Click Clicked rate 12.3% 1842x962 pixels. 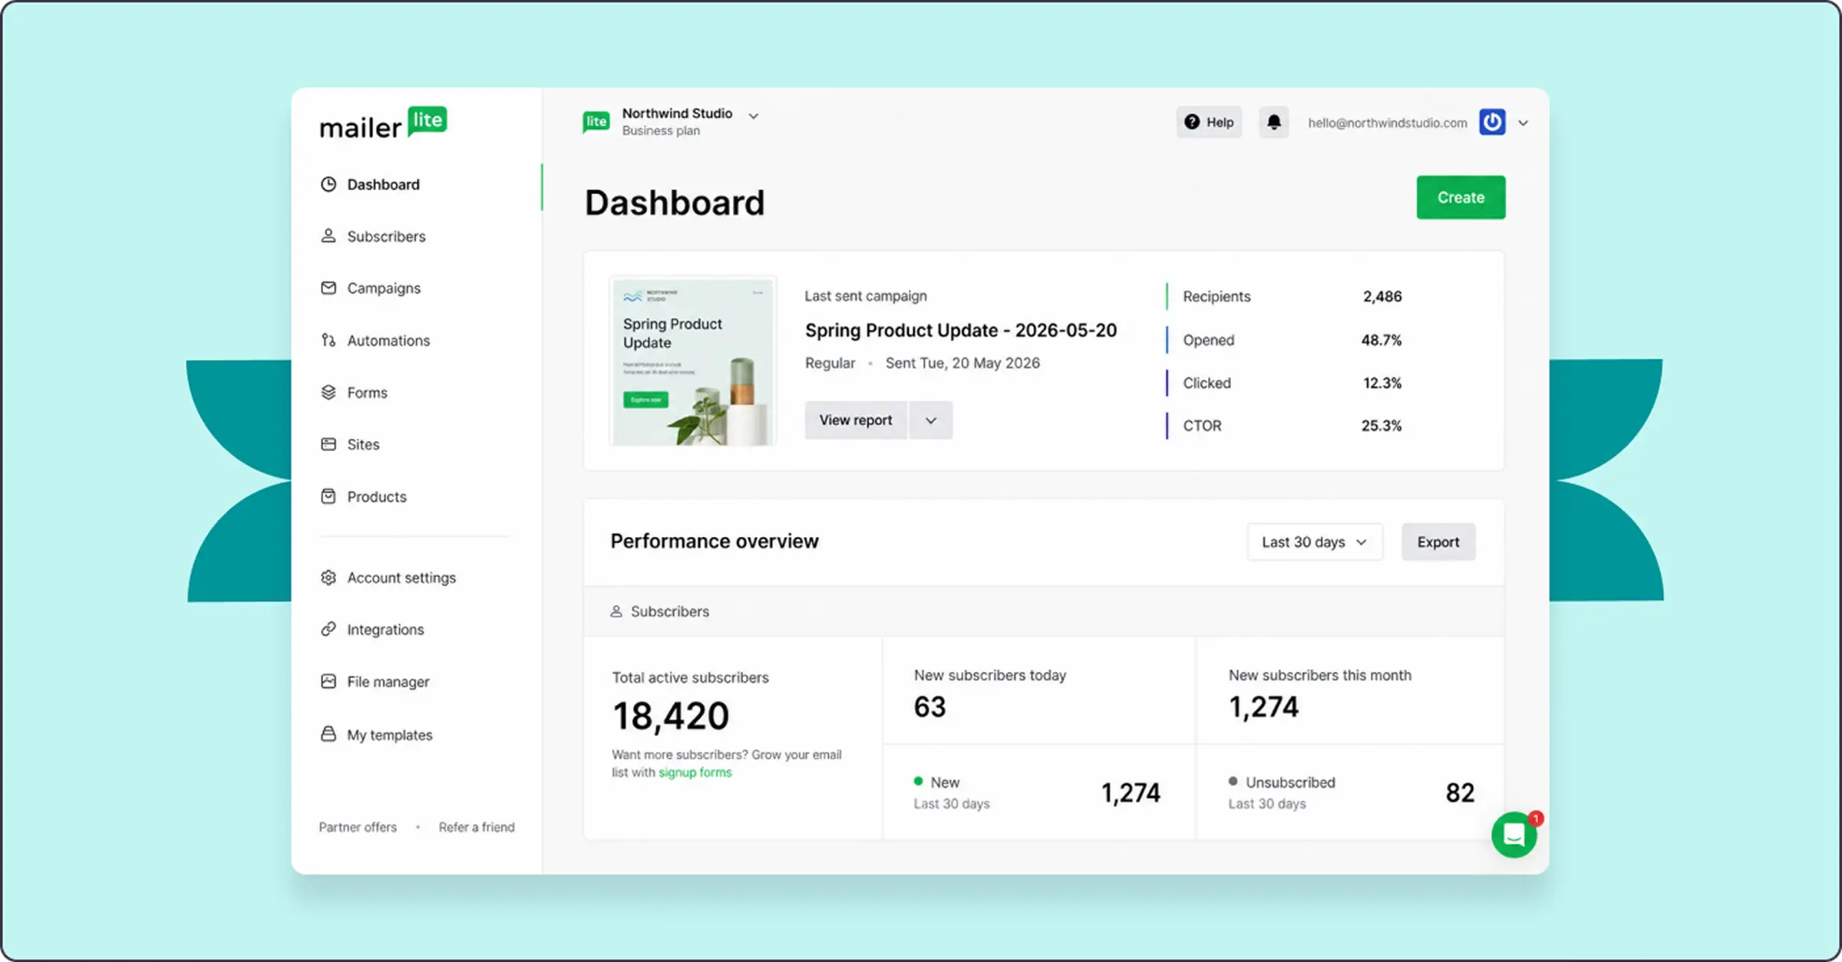pyautogui.click(x=1382, y=383)
